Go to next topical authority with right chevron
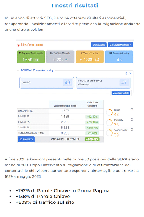Viewport: 144px width, 217px height. pos(130,73)
